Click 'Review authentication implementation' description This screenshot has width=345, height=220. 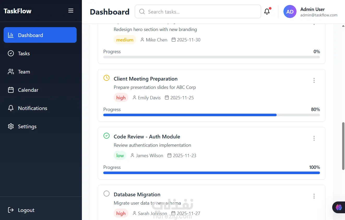click(152, 145)
